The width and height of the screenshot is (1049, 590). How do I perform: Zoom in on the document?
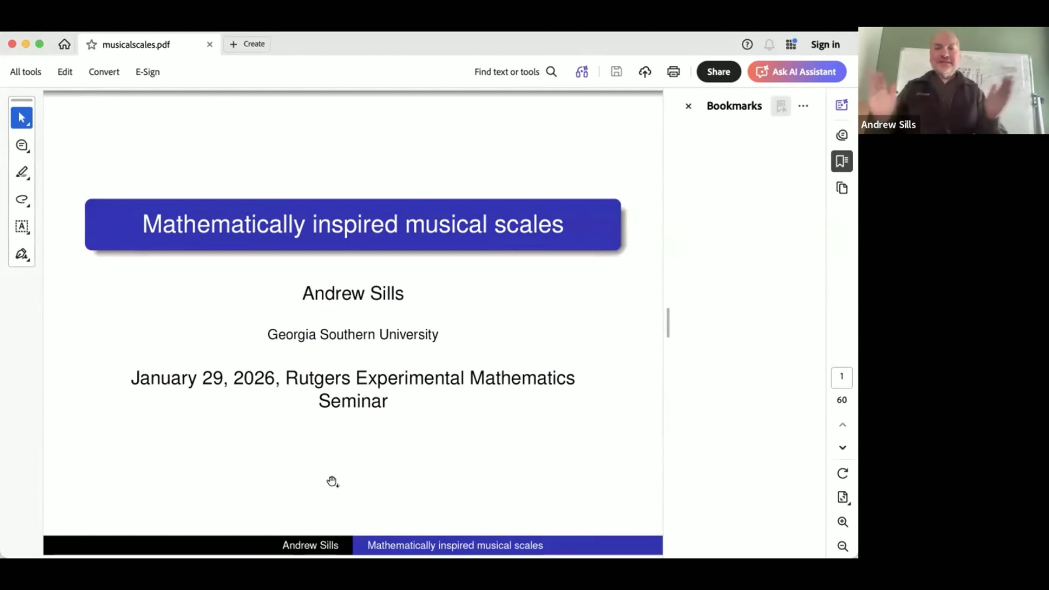click(843, 522)
